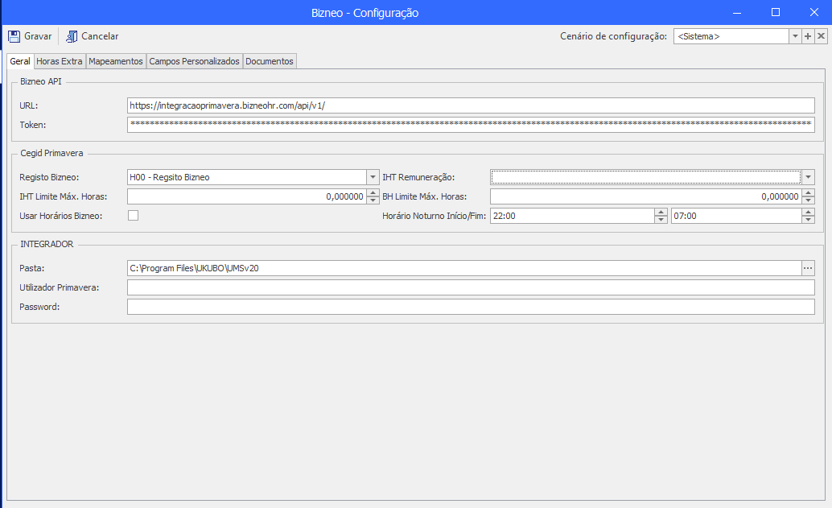This screenshot has height=508, width=832.
Task: Increase Horário Noturno start time 22:00
Action: click(661, 212)
